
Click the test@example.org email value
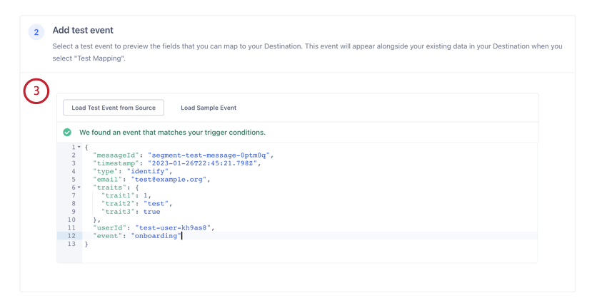(169, 180)
